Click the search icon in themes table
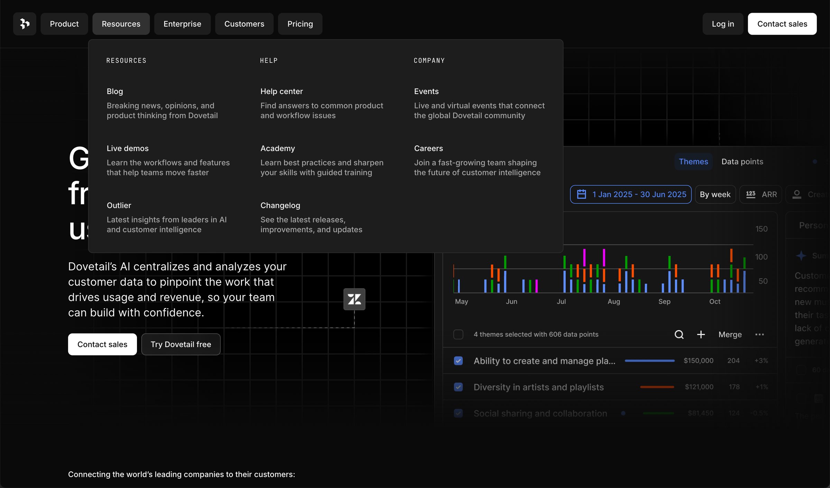 679,334
